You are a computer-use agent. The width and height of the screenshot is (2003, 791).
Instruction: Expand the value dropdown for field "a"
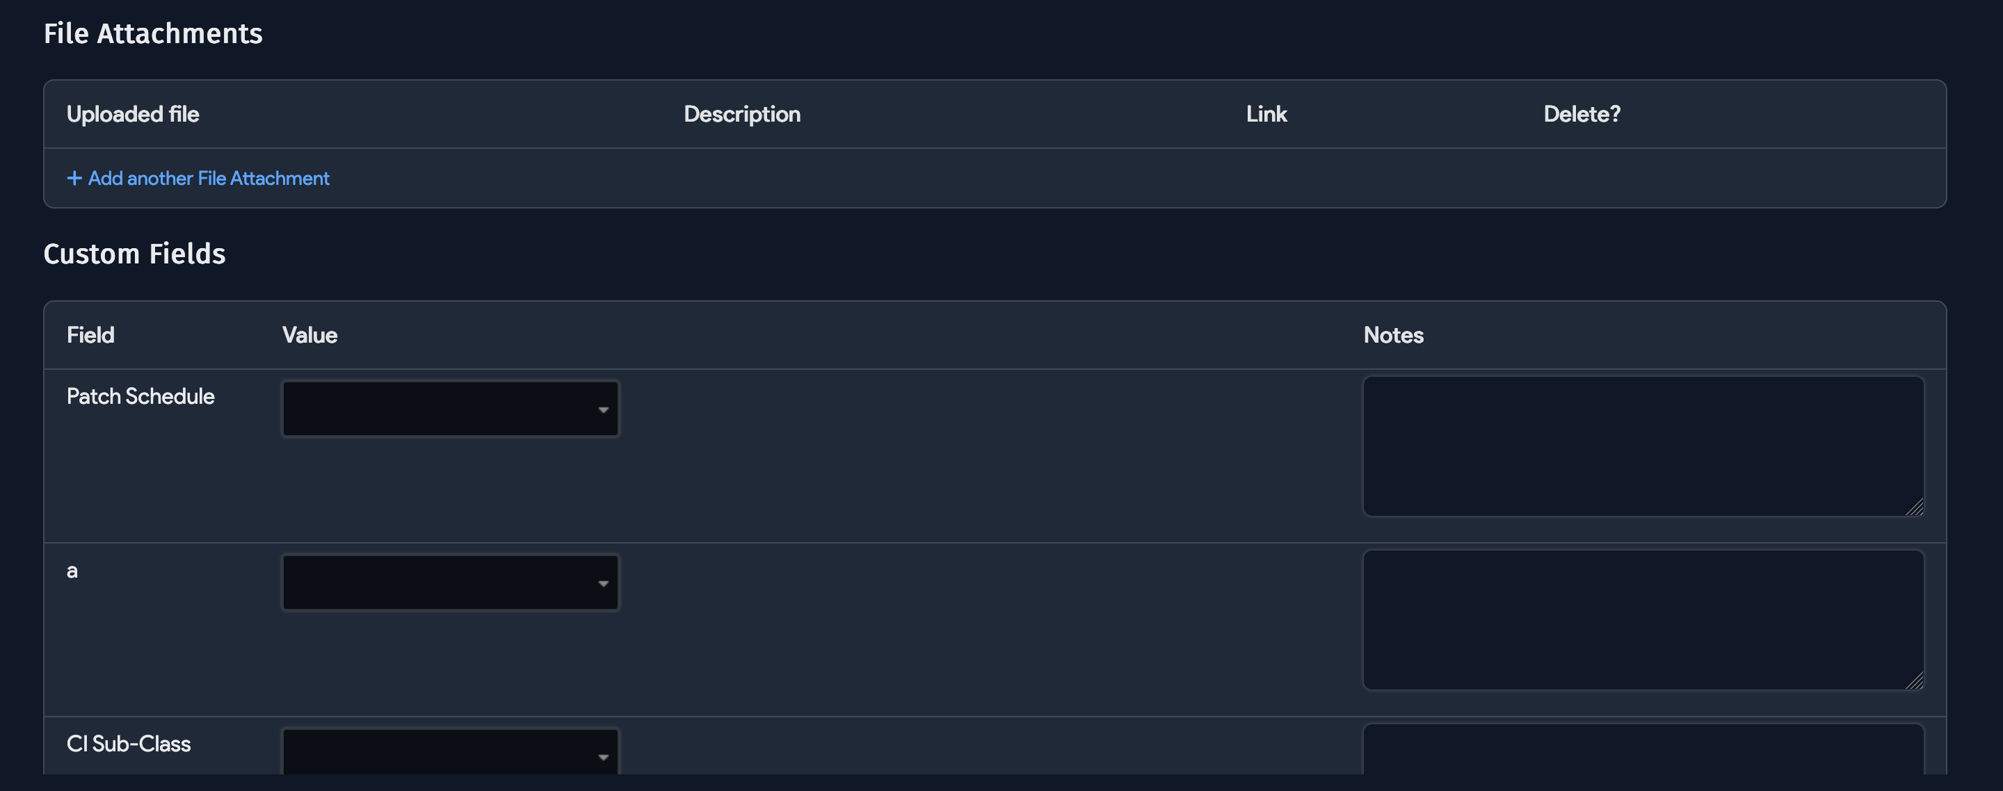pyautogui.click(x=450, y=582)
